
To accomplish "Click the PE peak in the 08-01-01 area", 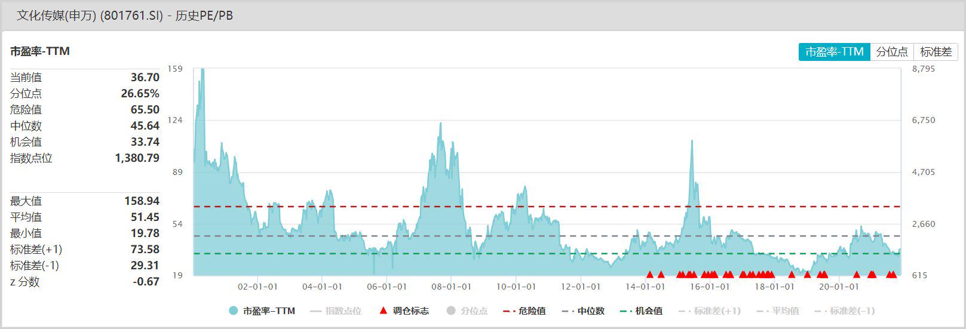I will click(x=441, y=124).
